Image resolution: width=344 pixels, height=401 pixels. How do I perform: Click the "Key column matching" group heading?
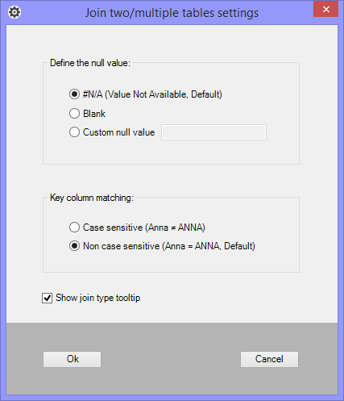click(x=92, y=198)
